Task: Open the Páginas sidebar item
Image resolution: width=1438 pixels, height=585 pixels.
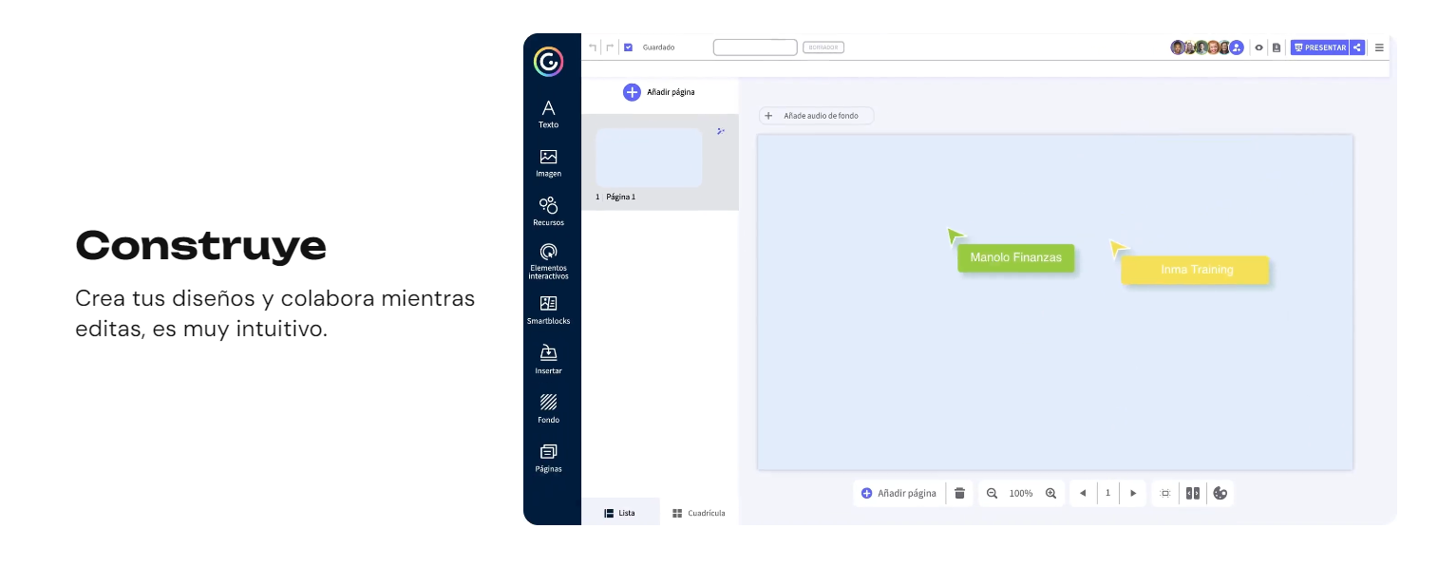Action: click(548, 457)
